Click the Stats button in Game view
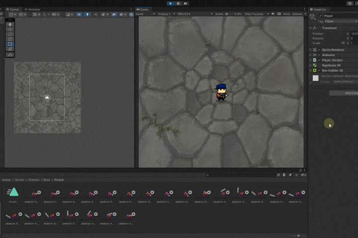The height and width of the screenshot is (238, 358). 286,14
